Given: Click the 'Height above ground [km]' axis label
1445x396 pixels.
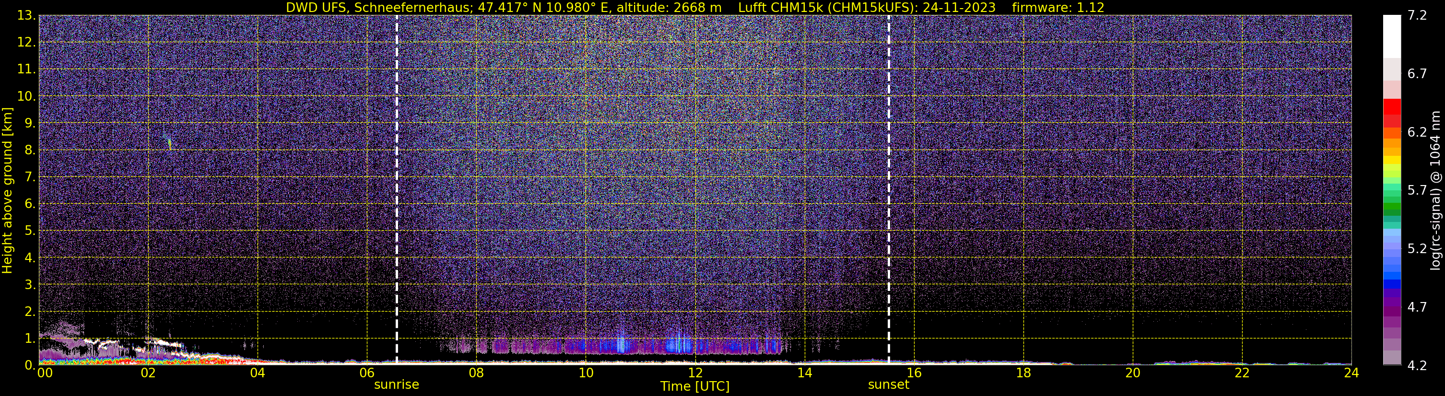Looking at the screenshot, I should click(7, 190).
